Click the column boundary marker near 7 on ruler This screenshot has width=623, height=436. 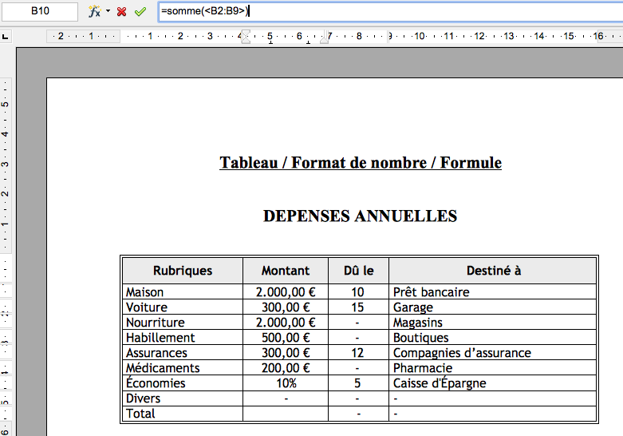(x=324, y=38)
